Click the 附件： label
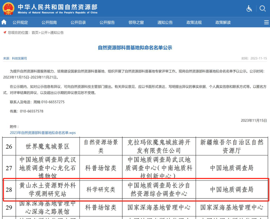The width and height of the screenshot is (270, 219). point(14,127)
